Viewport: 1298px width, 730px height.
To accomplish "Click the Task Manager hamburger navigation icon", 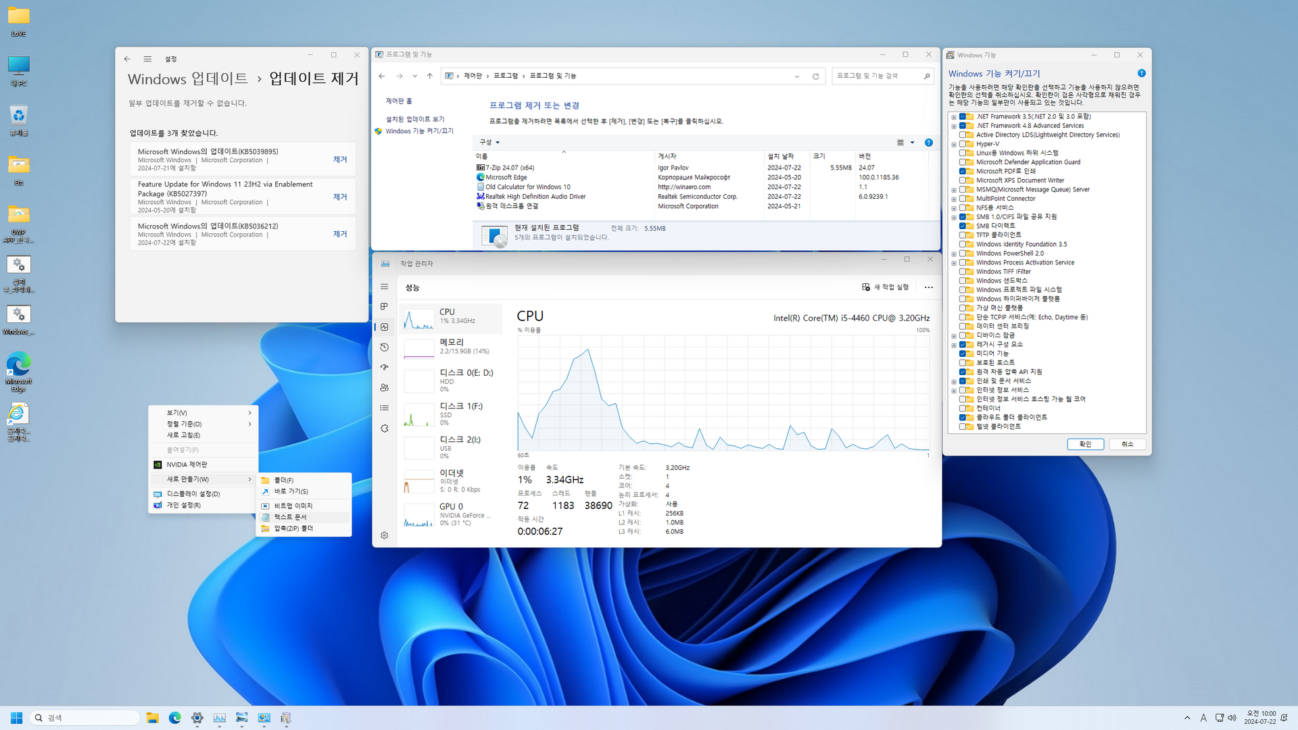I will pos(384,287).
